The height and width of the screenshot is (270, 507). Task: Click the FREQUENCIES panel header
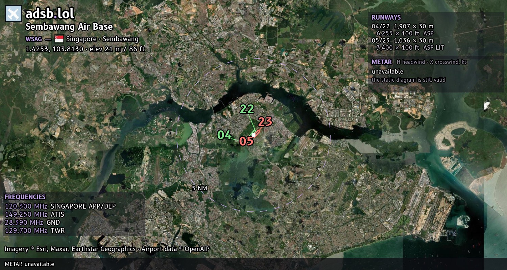[25, 197]
